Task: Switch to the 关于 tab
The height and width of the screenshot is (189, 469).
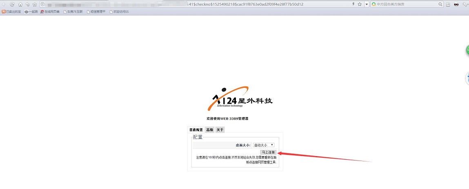Action: click(x=220, y=130)
